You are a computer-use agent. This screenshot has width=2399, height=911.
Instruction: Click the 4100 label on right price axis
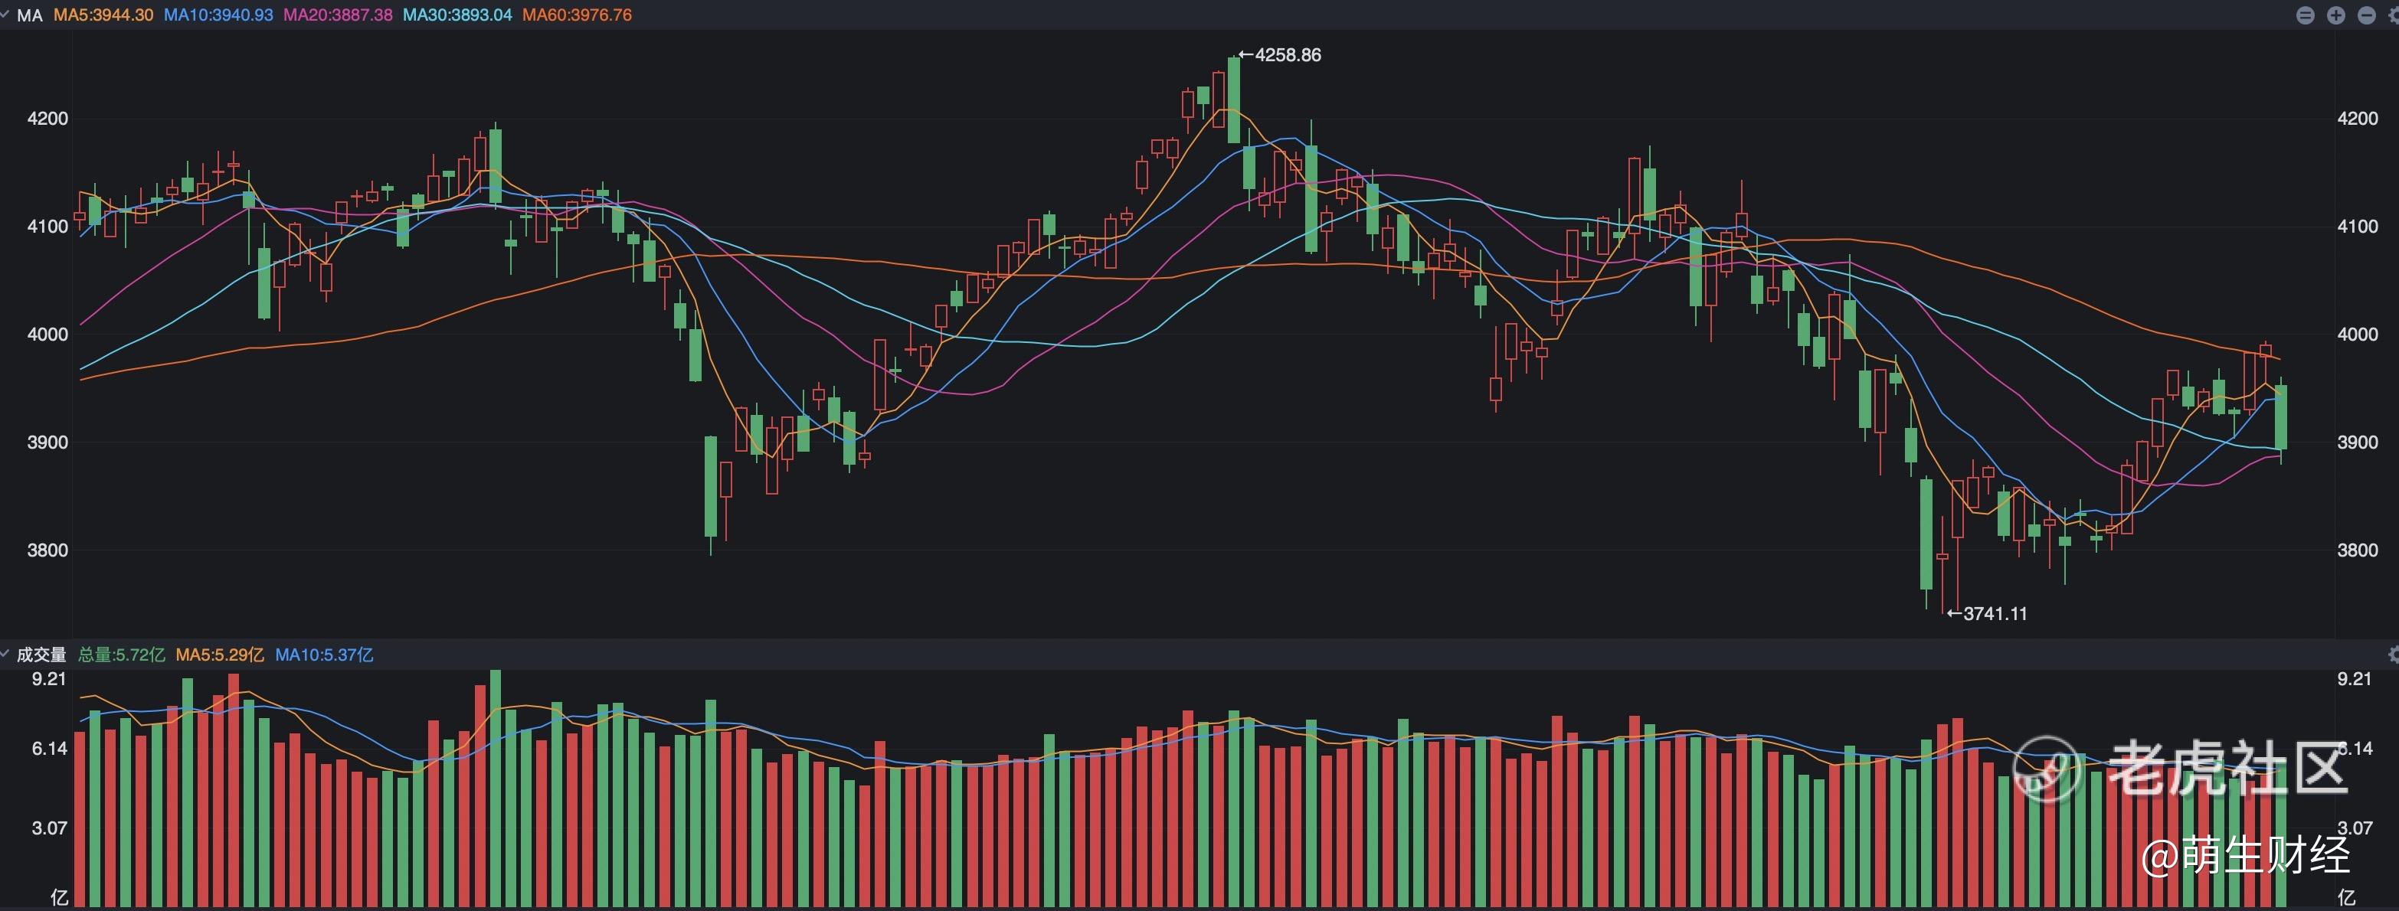[2357, 226]
